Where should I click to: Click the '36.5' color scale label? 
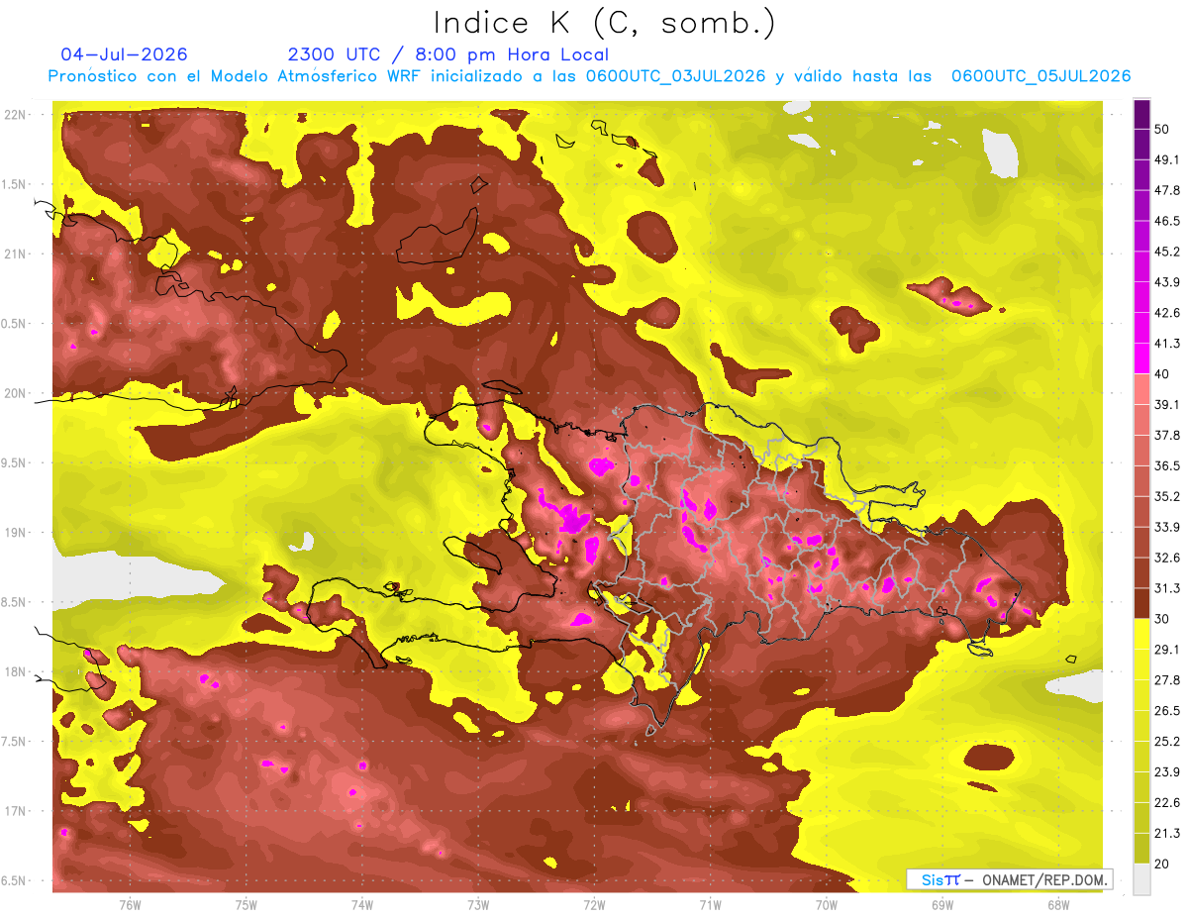tap(1167, 465)
